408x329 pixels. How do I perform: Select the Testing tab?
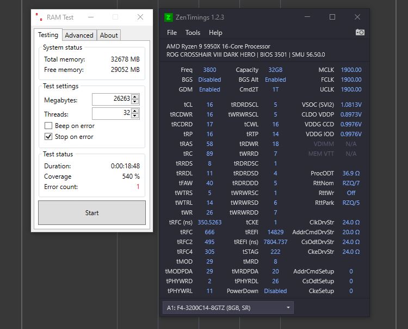coord(48,35)
